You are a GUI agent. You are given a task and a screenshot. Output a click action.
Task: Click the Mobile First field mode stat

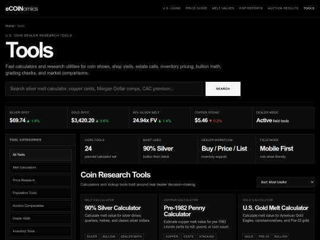point(277,149)
